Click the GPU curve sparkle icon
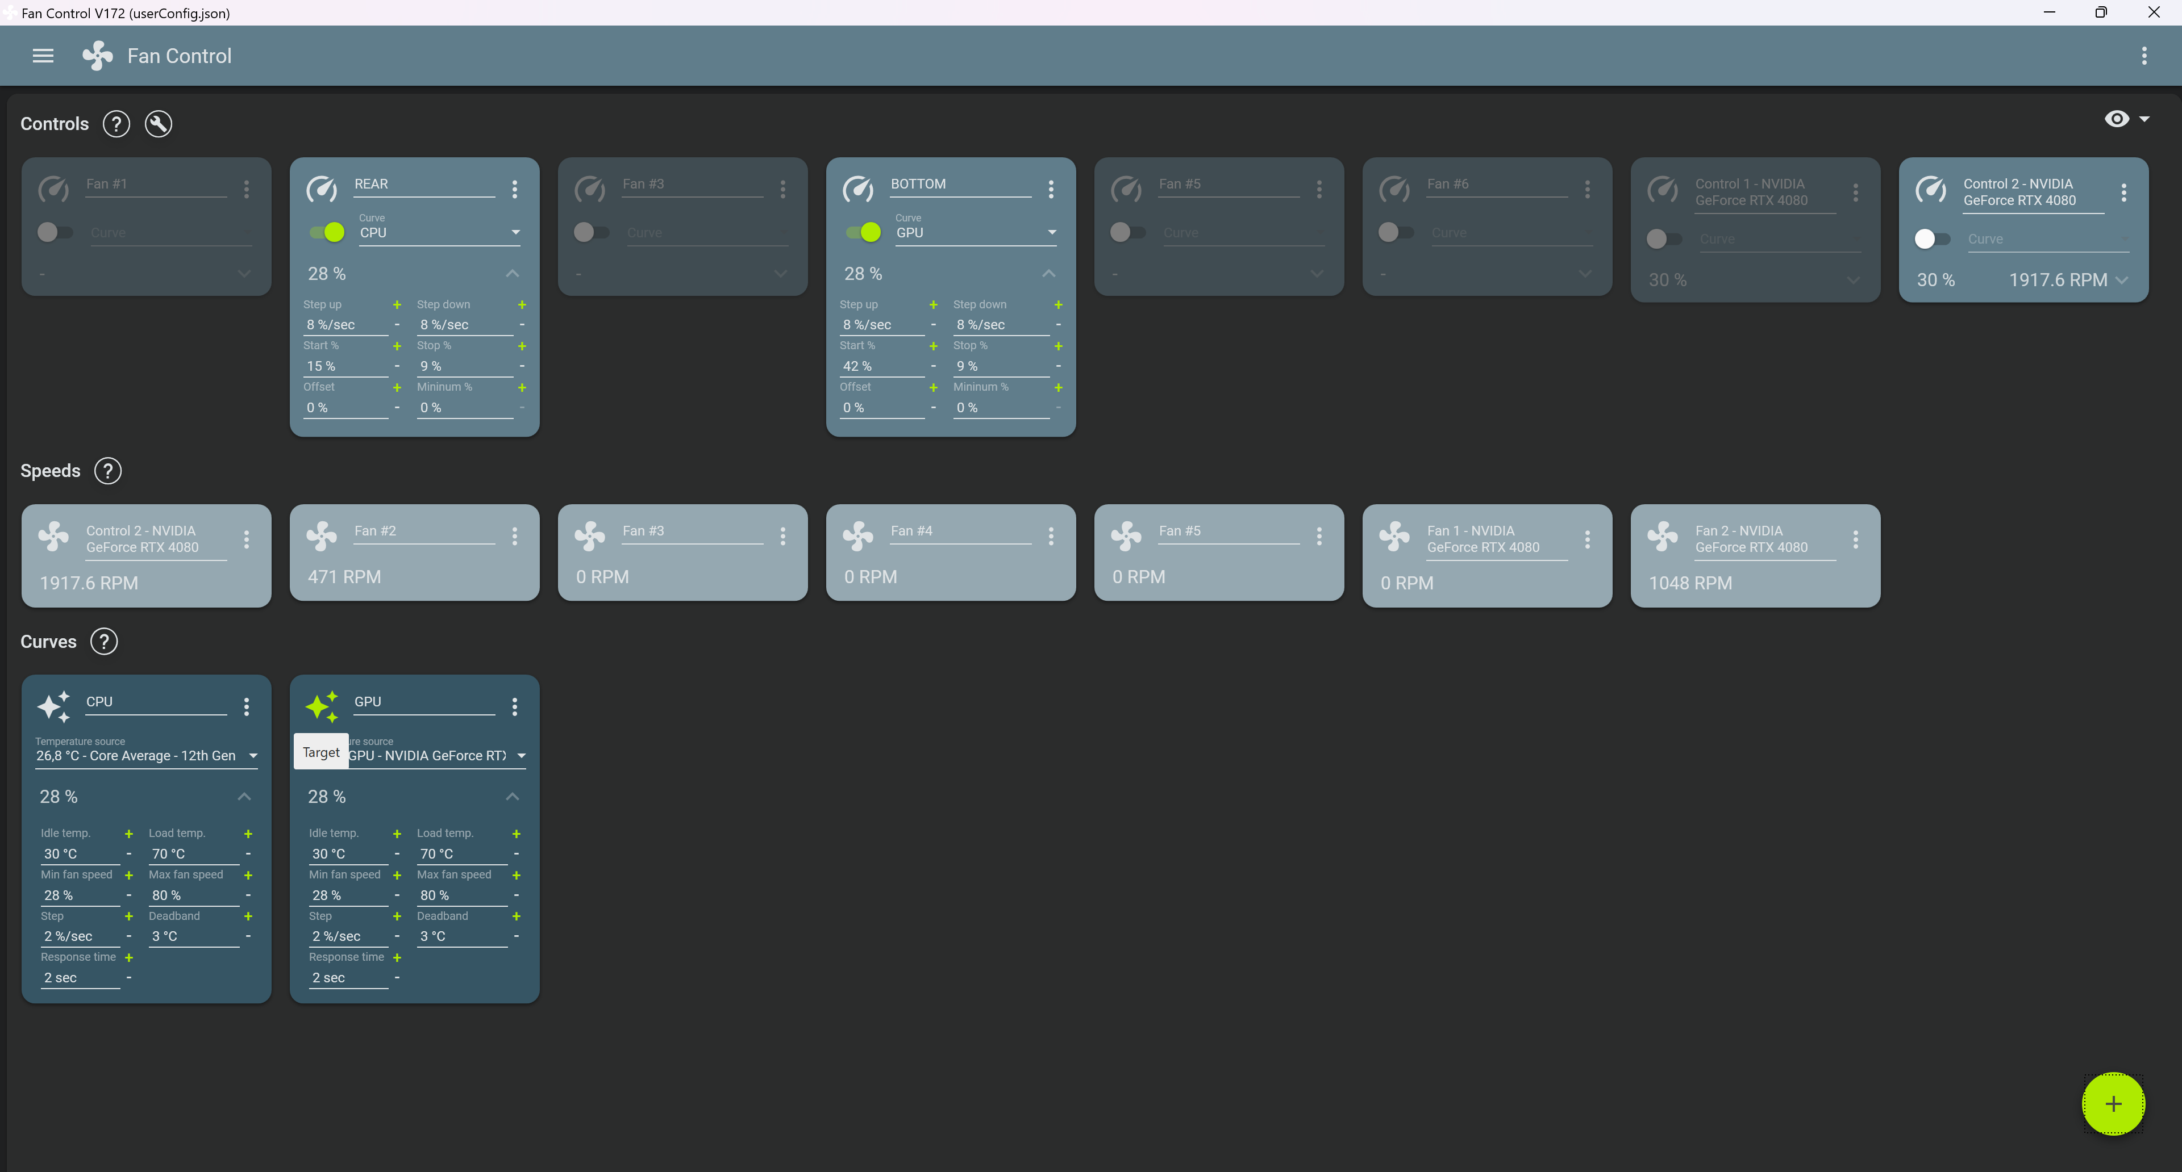Screen dimensions: 2182x1172 click(x=322, y=706)
